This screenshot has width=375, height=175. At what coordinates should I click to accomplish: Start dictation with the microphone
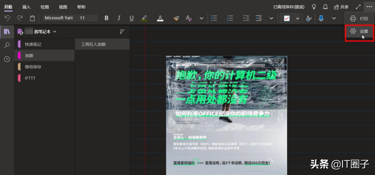pos(321,18)
